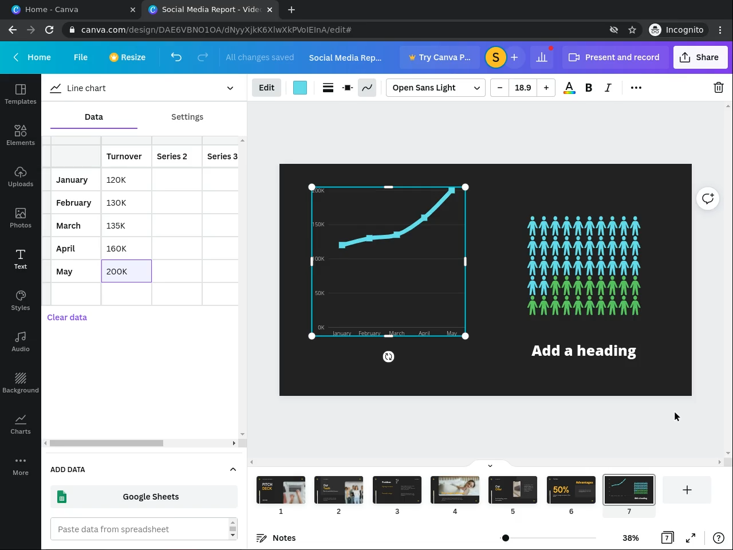Select page 4 thumbnail
Viewport: 733px width, 550px height.
(x=455, y=490)
